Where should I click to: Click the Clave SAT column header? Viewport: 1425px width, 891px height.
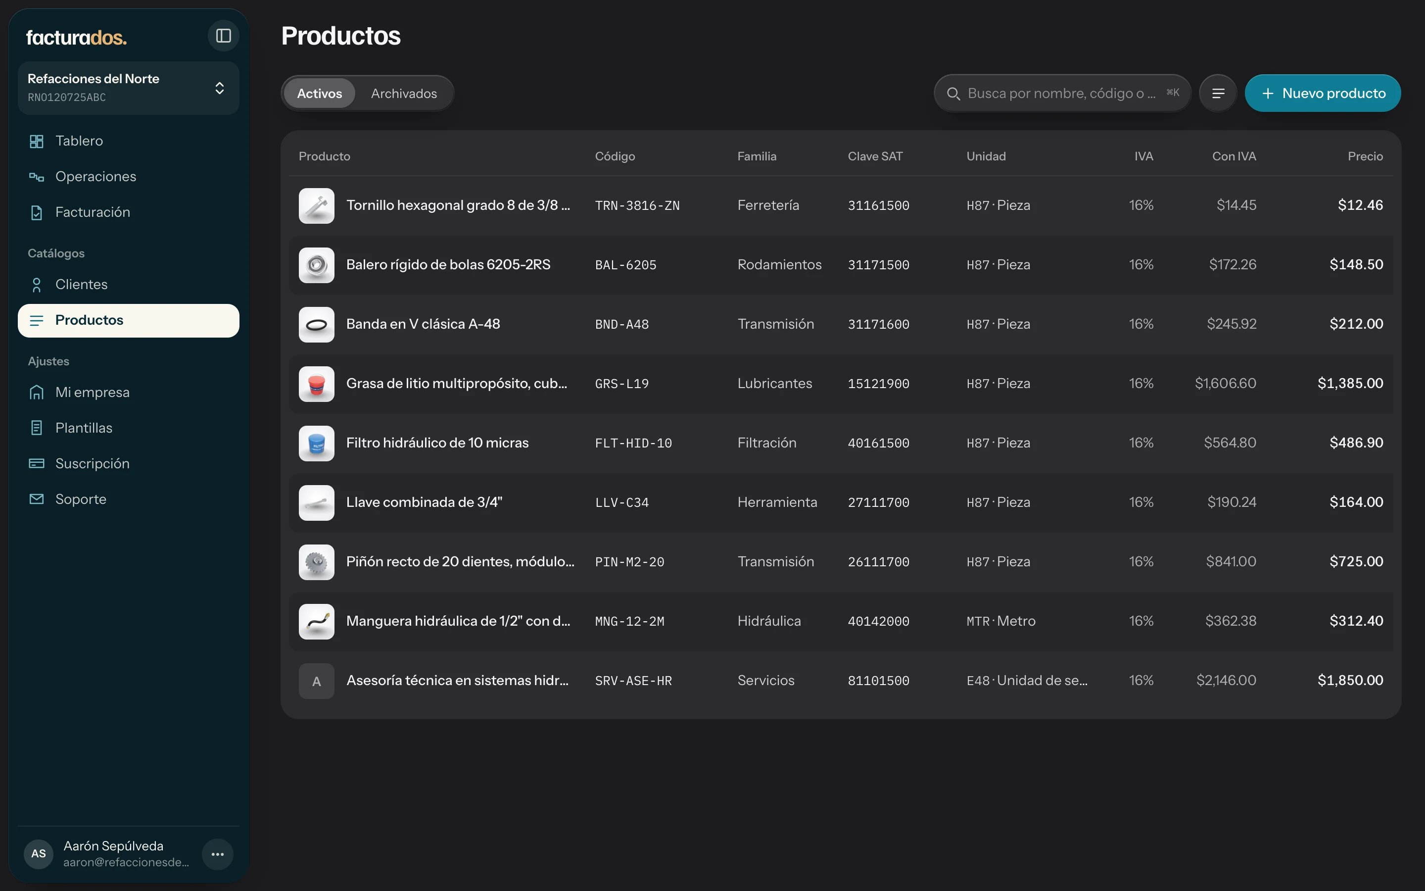click(875, 156)
